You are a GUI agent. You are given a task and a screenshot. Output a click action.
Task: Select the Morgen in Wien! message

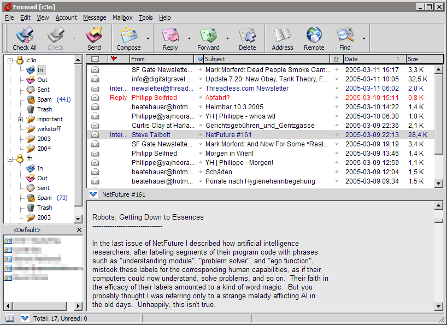pyautogui.click(x=261, y=153)
